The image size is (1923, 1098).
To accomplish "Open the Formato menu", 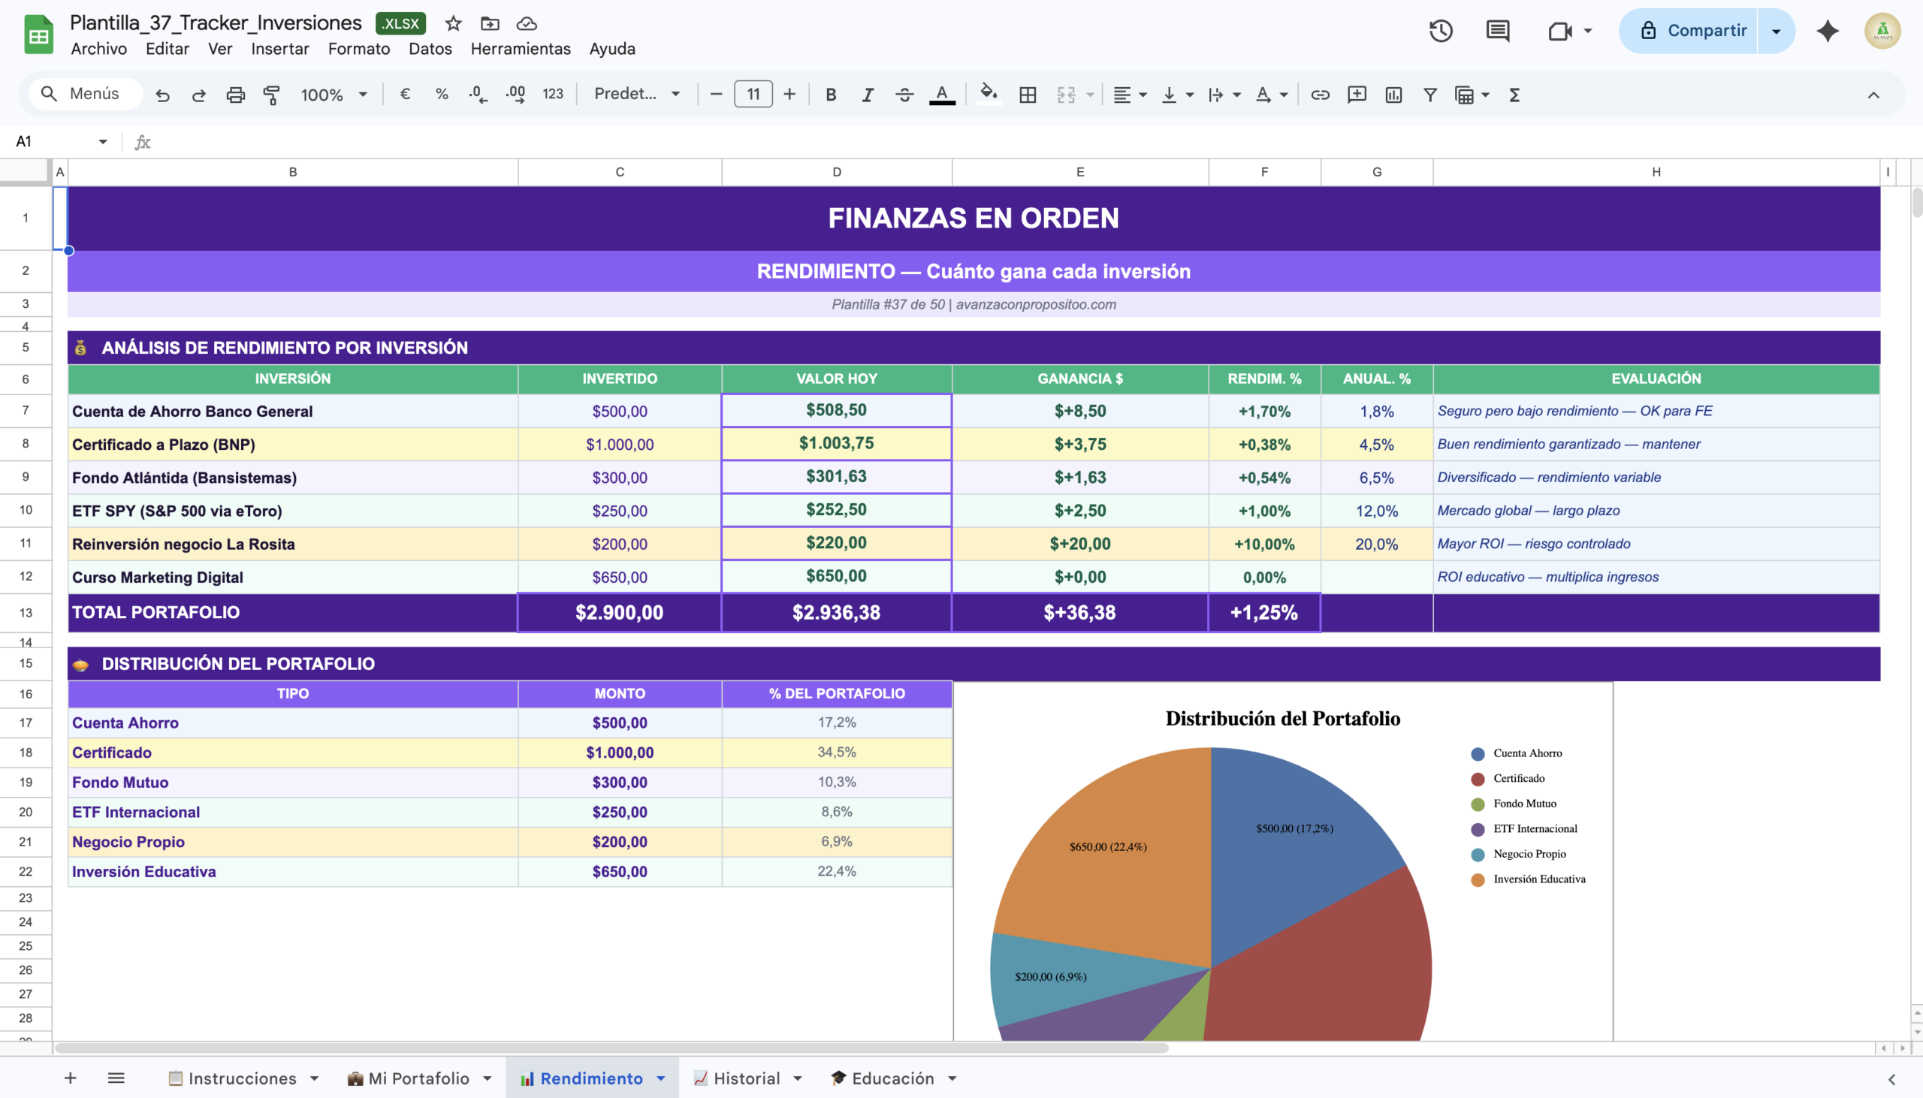I will 358,49.
